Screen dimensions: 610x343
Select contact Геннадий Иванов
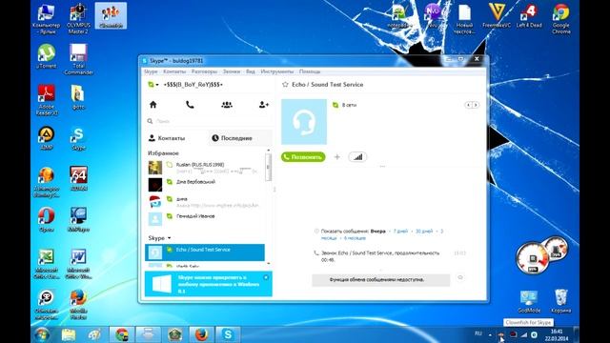point(205,218)
